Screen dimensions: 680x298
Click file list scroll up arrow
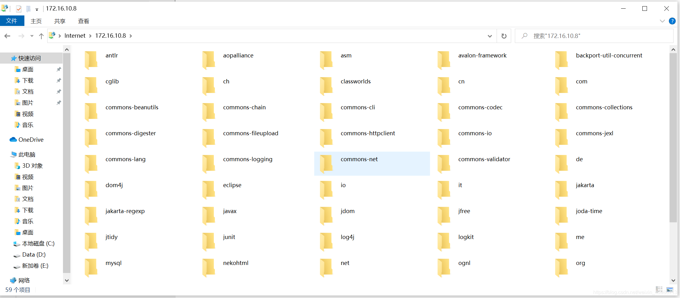pos(673,49)
